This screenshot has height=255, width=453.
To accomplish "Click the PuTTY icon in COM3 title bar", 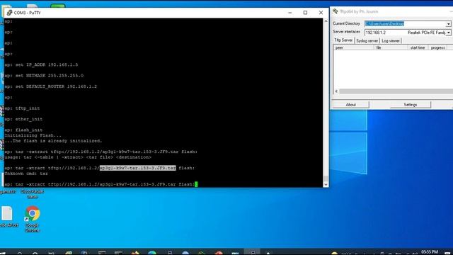I will [9, 13].
